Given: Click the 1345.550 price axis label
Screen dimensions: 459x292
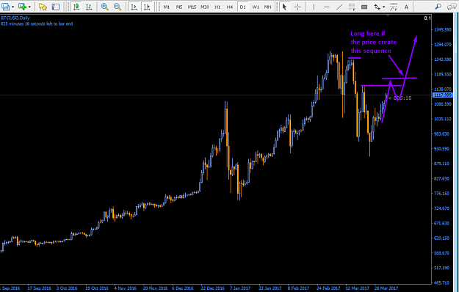Looking at the screenshot, I should point(443,29).
